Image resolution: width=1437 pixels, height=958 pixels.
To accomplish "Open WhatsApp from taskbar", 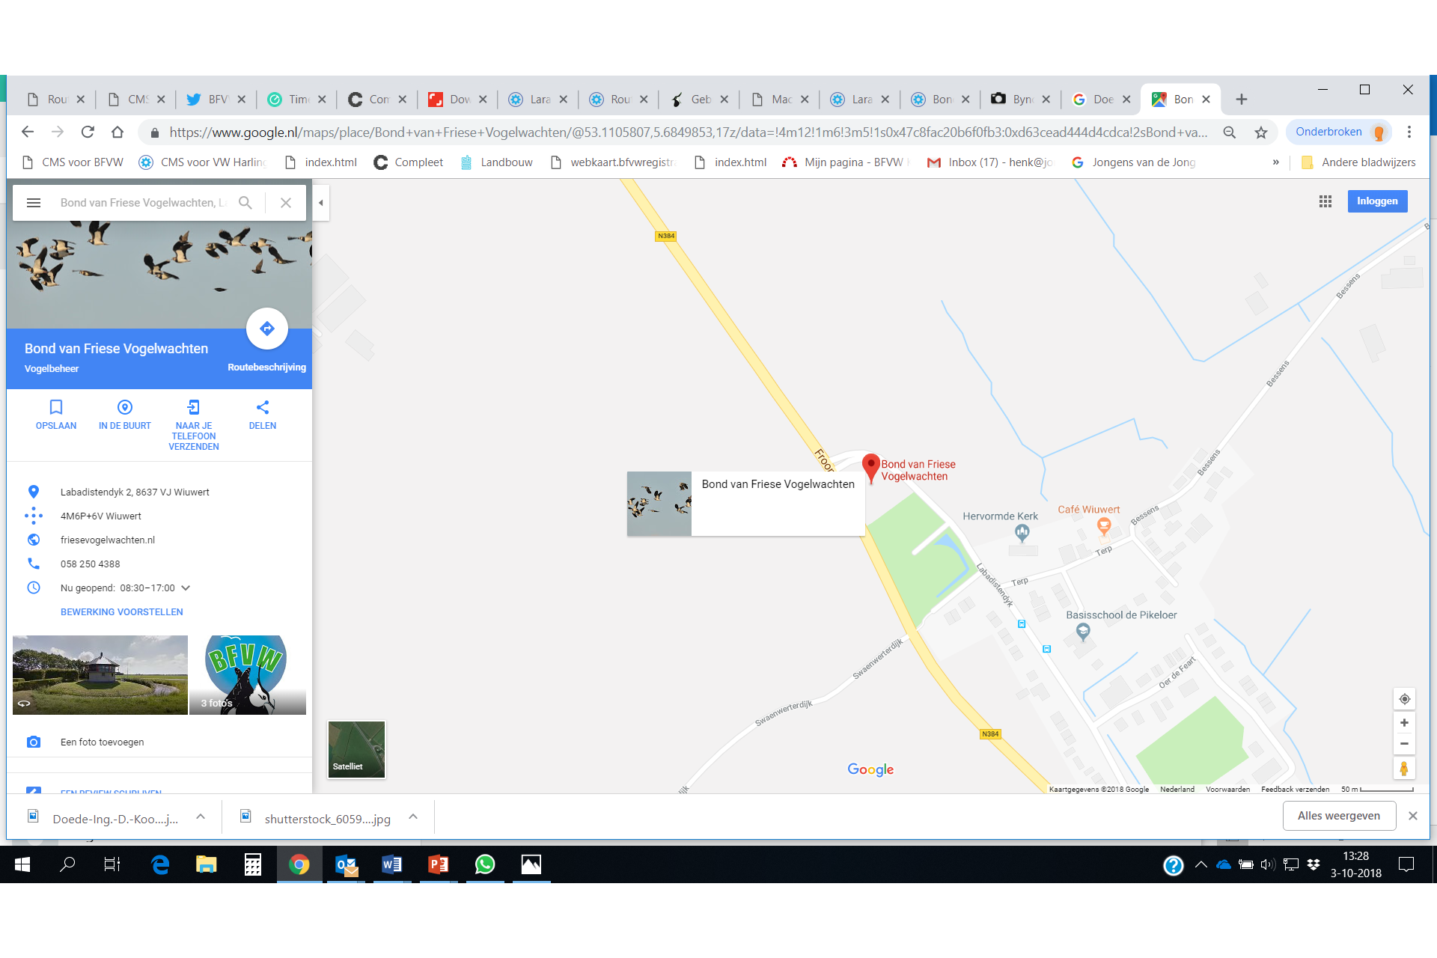I will (485, 864).
